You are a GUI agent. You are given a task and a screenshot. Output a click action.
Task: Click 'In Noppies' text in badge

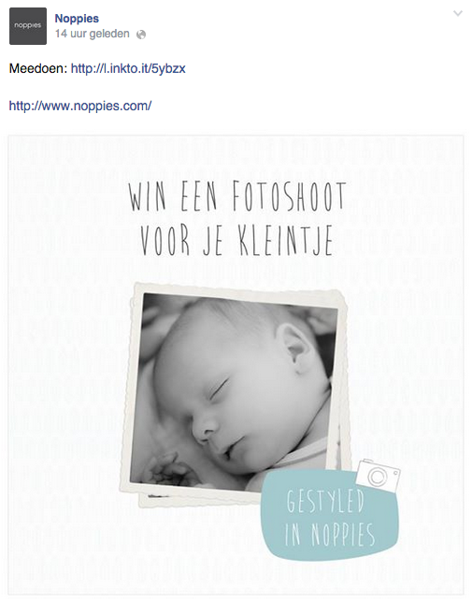tap(330, 535)
